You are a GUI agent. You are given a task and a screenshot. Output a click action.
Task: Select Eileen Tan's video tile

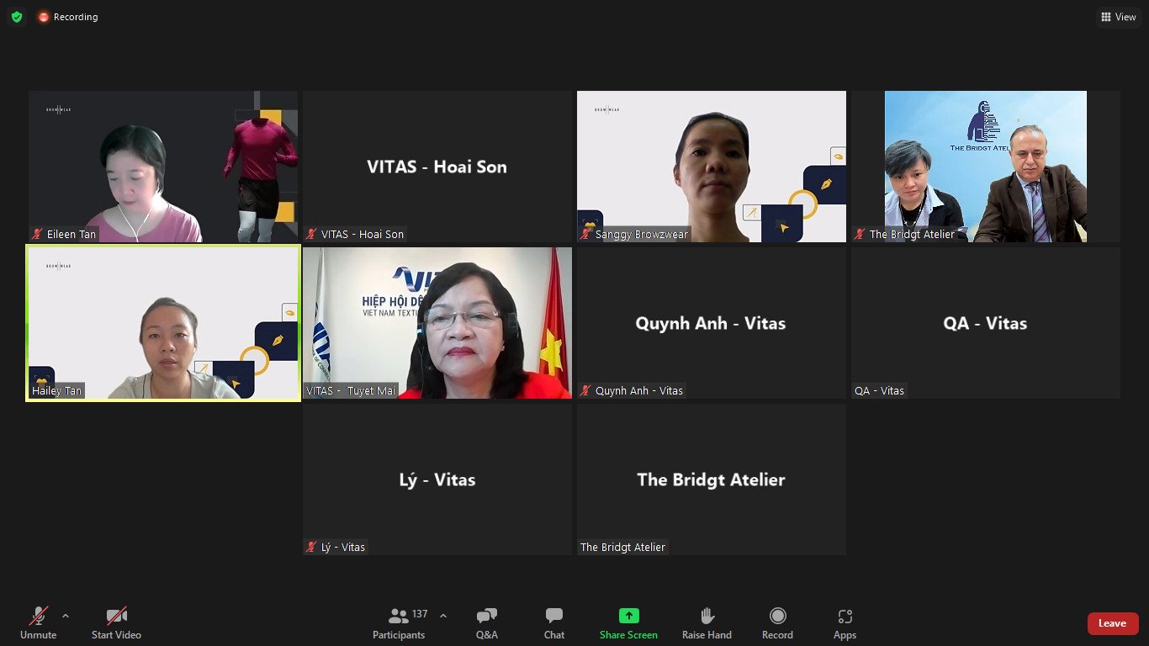(x=163, y=167)
